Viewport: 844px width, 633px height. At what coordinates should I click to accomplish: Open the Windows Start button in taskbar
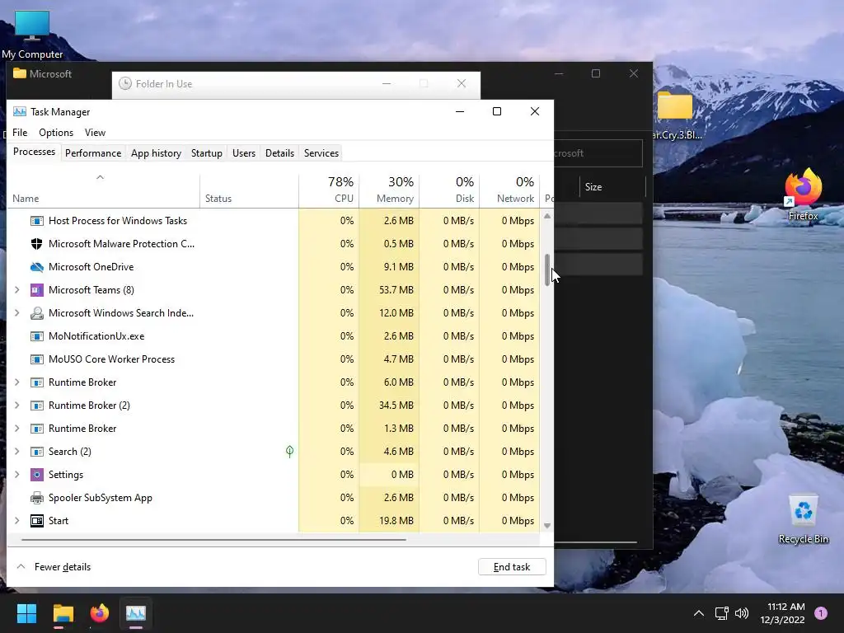tap(26, 613)
